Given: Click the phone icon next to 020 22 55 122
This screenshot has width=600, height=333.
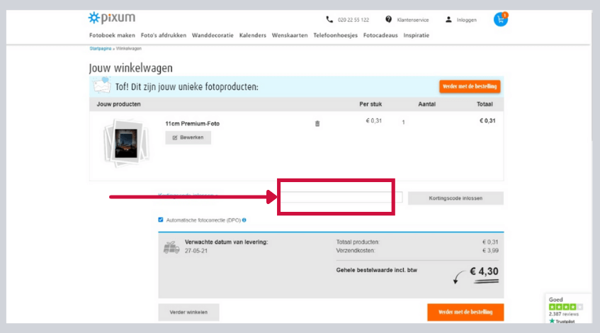Looking at the screenshot, I should [x=329, y=20].
